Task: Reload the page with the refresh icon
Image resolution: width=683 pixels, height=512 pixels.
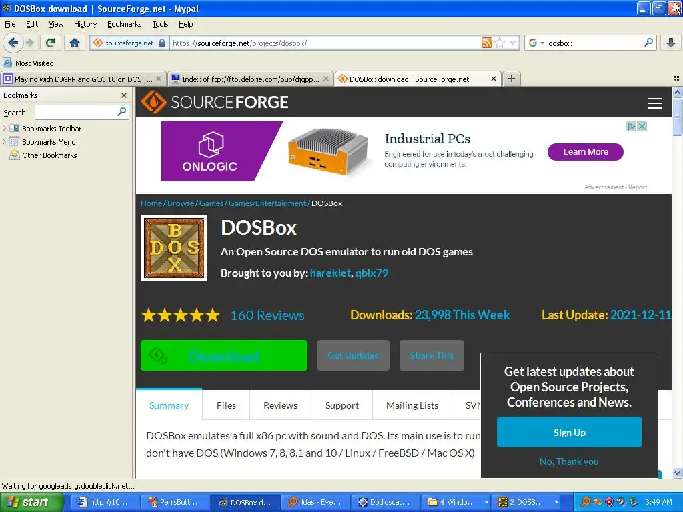Action: (51, 43)
